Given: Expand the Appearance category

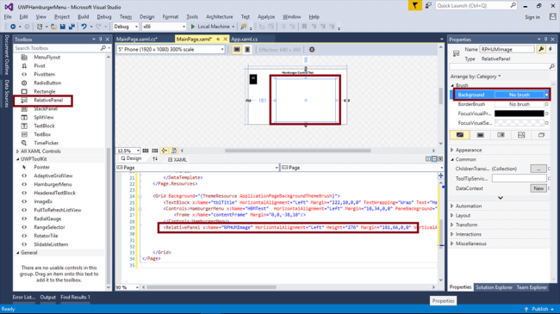Looking at the screenshot, I should (x=468, y=151).
